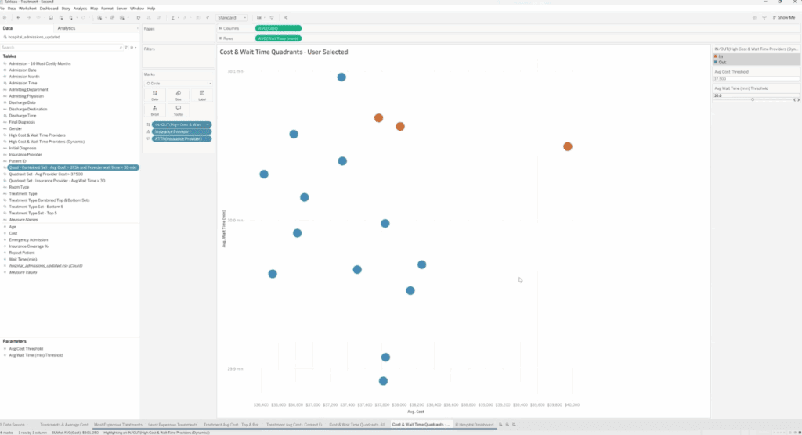Click the Highlight pen toolbar icon

[x=173, y=17]
